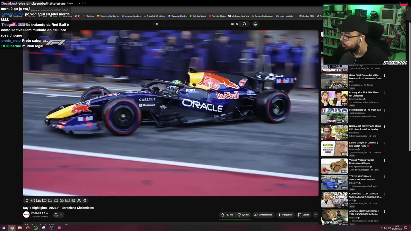Screen dimensions: 411x231
Task: Click the camera screenshot icon under video
Action: coord(73,201)
